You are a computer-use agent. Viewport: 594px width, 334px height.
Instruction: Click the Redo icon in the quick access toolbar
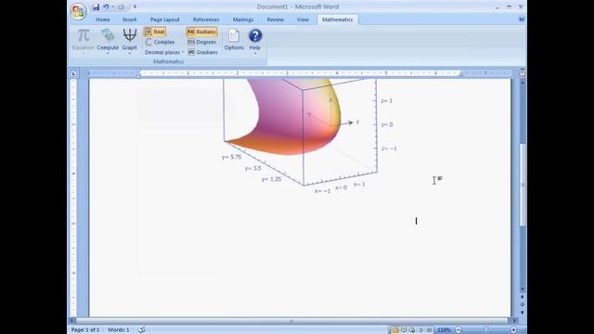122,6
